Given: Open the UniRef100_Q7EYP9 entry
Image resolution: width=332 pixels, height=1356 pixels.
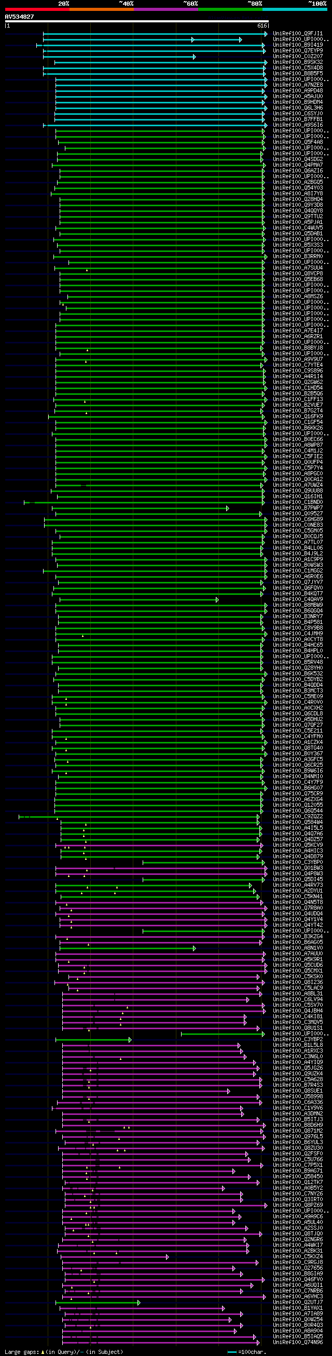Looking at the screenshot, I should tap(298, 51).
